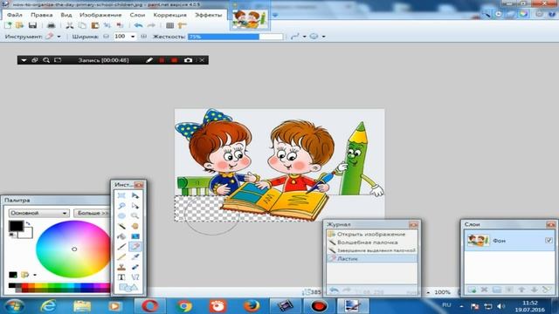Click the Cut scissors icon
Viewport: 559px width, 314px height.
(70, 25)
